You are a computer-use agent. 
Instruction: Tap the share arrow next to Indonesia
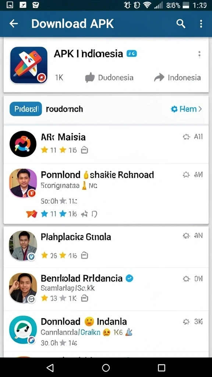tap(159, 77)
